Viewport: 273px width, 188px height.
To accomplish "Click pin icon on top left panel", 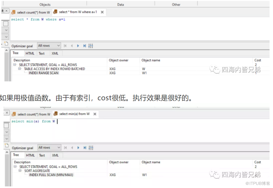I will 2,11.
